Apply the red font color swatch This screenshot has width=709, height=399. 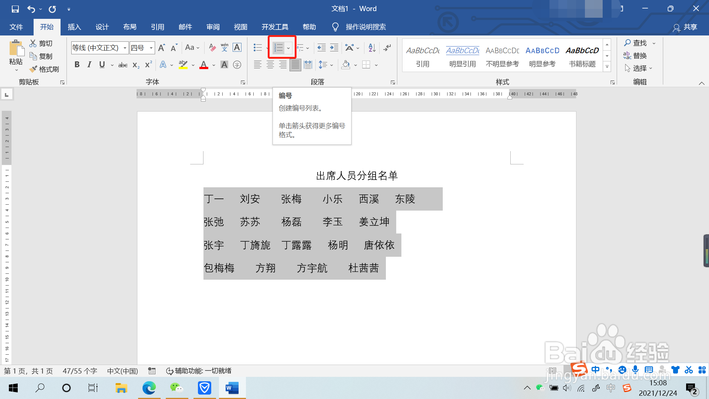(x=204, y=65)
